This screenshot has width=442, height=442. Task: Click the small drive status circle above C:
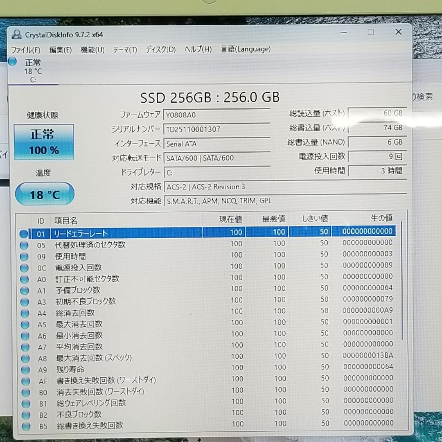click(x=12, y=61)
